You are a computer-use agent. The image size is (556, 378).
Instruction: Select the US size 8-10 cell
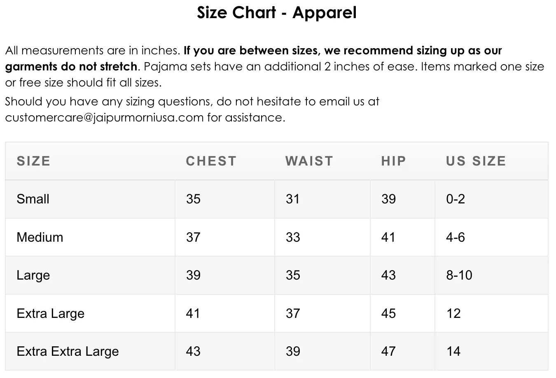(x=459, y=275)
